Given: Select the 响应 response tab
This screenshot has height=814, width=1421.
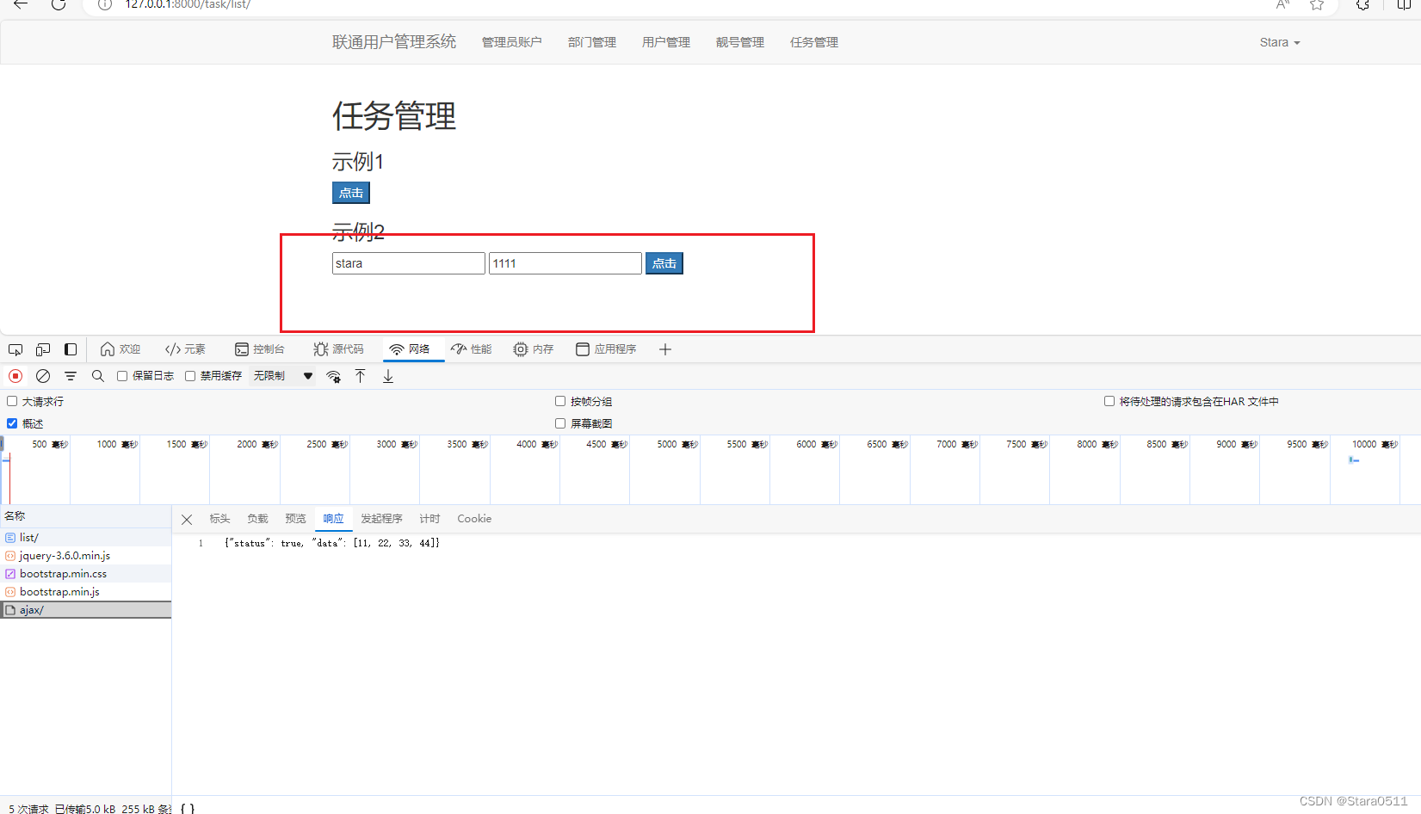Looking at the screenshot, I should 333,519.
